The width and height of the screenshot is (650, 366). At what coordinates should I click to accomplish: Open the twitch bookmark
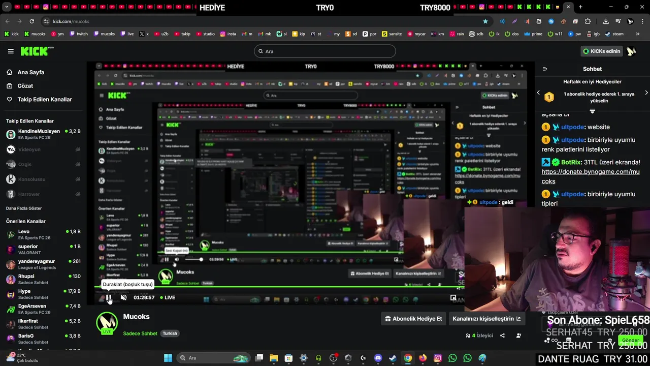point(79,34)
